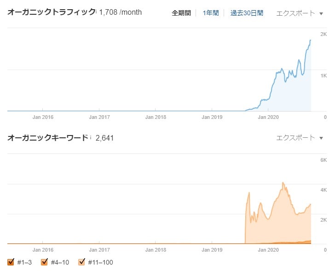Image resolution: width=335 pixels, height=271 pixels.
Task: Click the 2,641 keywords count
Action: coord(104,138)
